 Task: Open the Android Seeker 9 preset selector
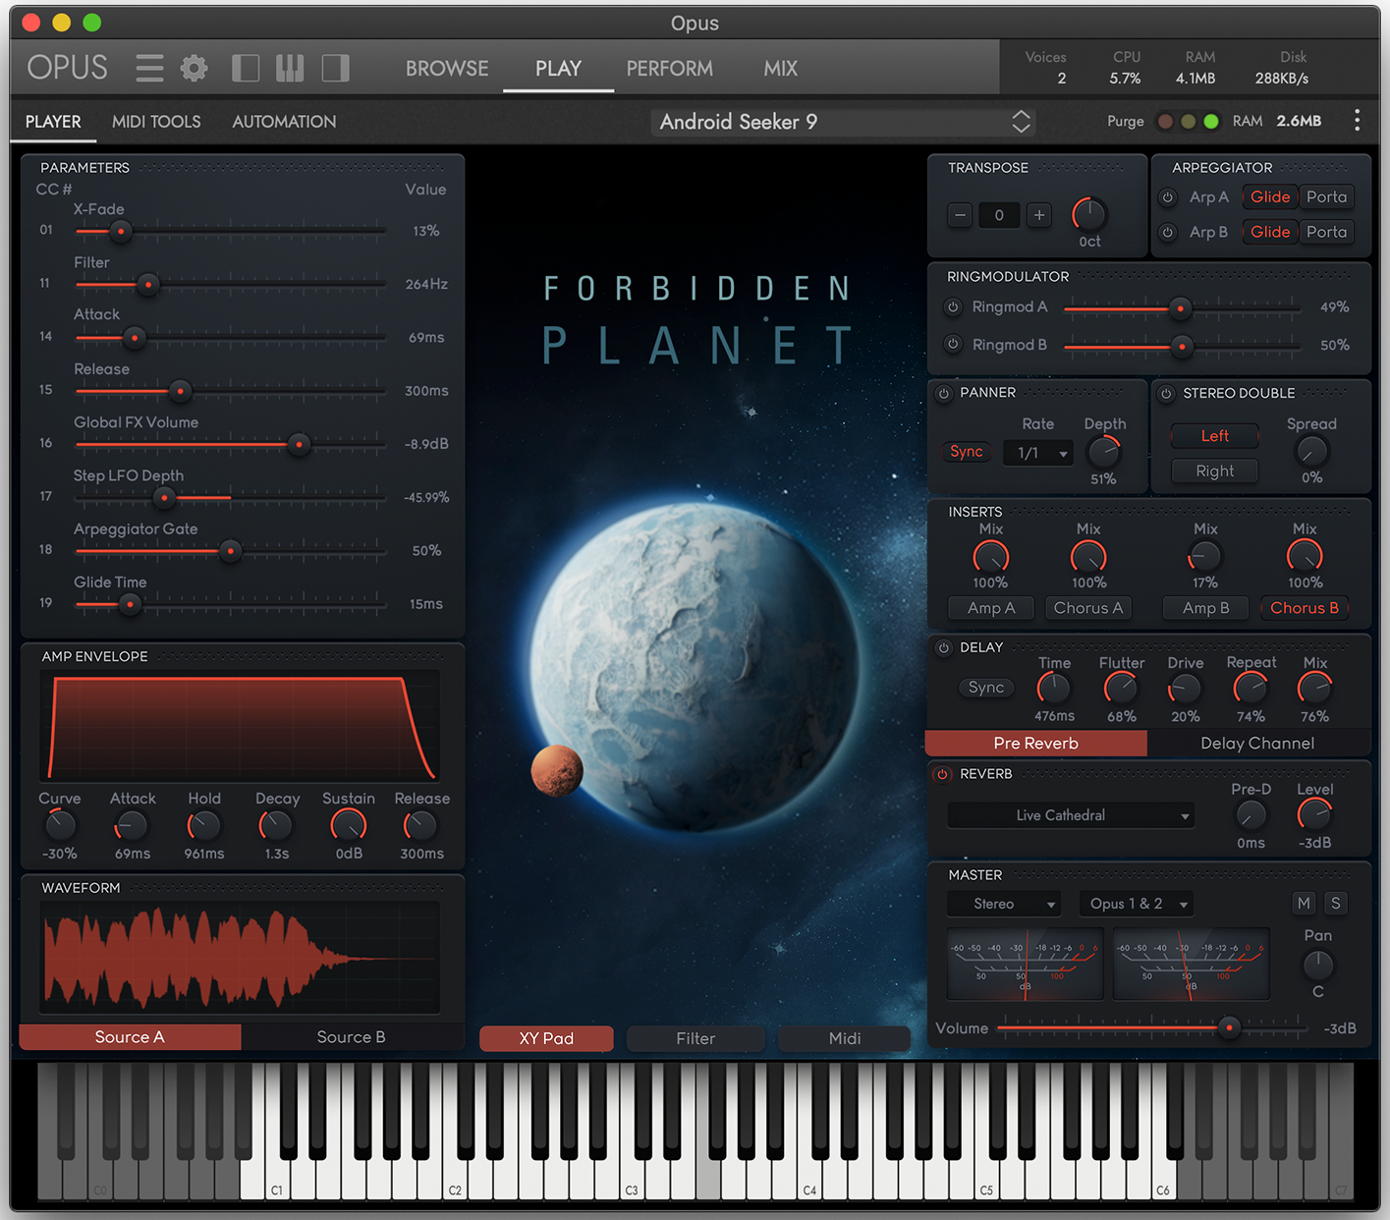click(842, 121)
